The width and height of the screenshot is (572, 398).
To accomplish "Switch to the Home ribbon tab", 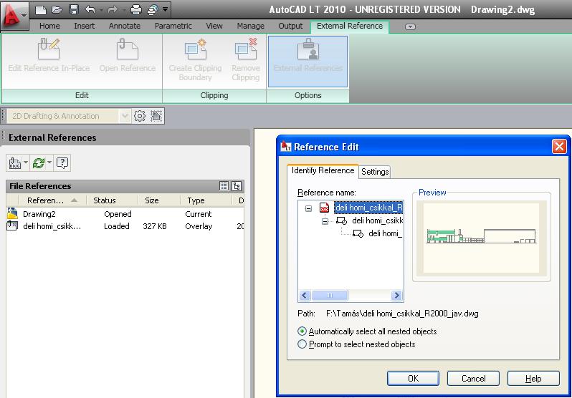I will tap(49, 26).
